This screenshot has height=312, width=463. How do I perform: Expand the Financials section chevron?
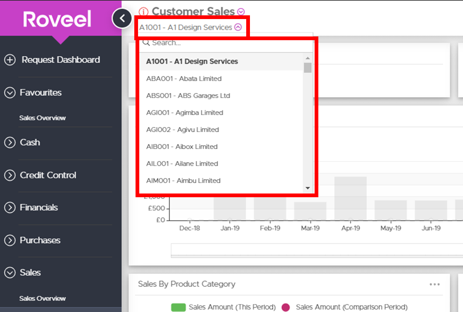(x=10, y=208)
